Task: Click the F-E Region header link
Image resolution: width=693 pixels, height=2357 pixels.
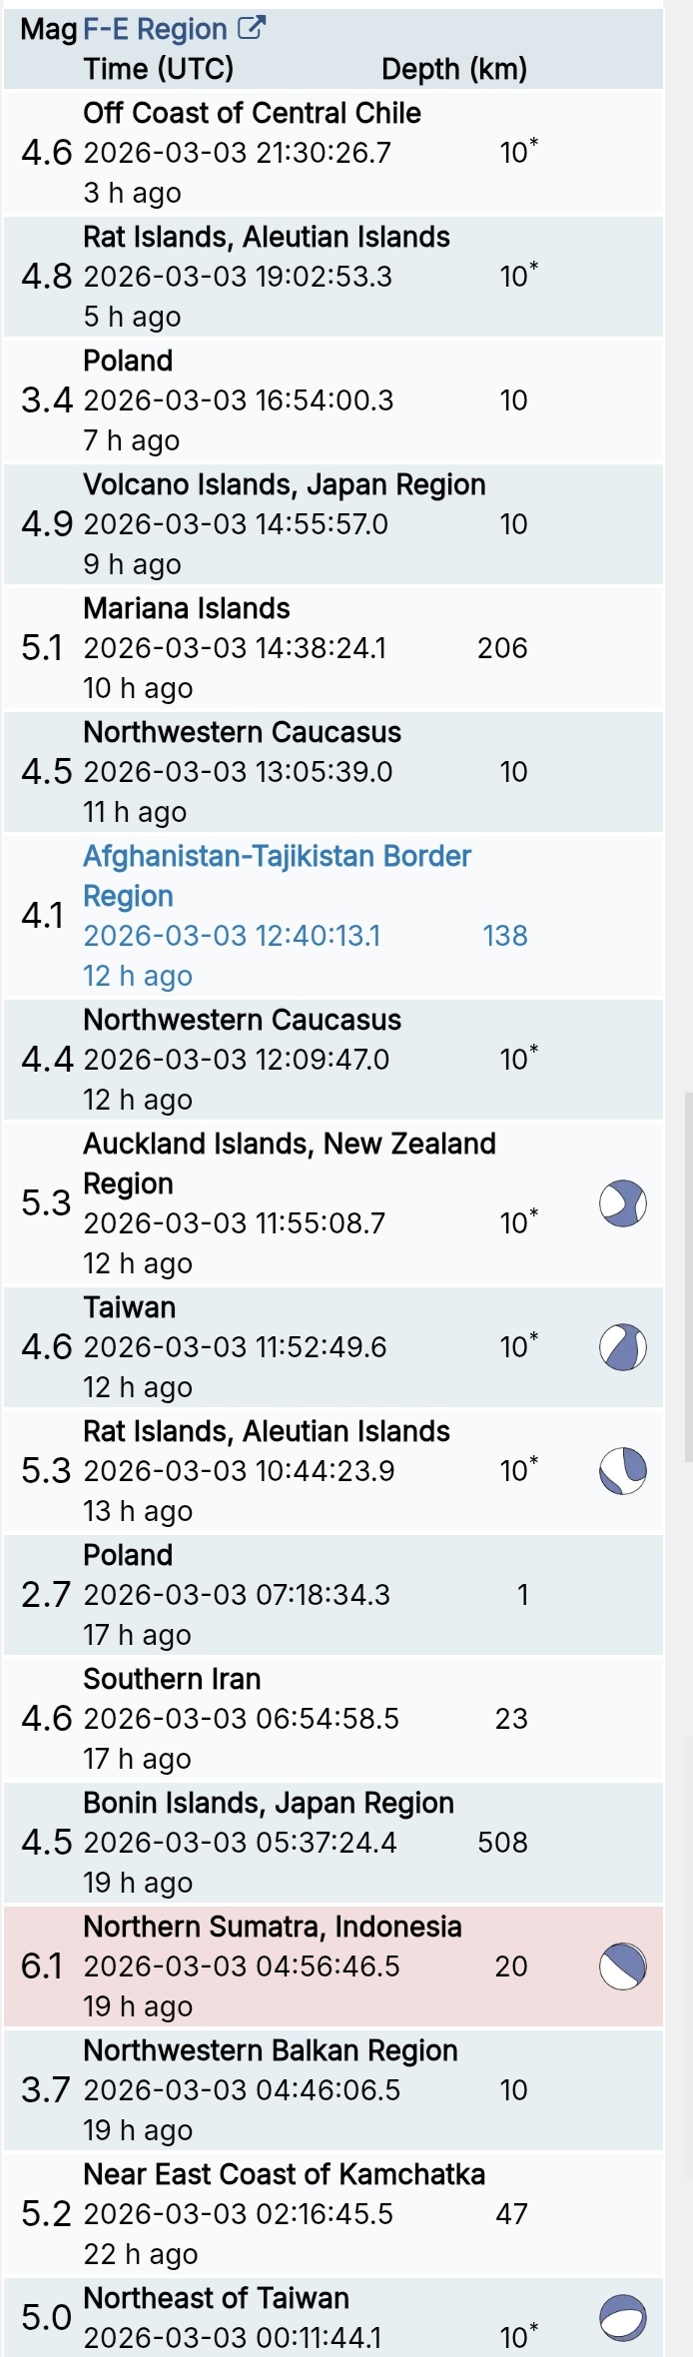Action: [x=155, y=30]
